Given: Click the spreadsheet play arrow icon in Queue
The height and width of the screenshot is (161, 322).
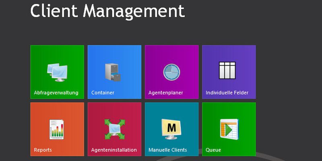Looking at the screenshot, I should point(229,129).
